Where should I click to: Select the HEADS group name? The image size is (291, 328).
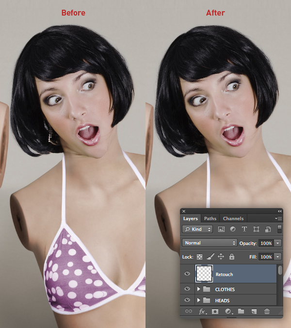(x=222, y=301)
